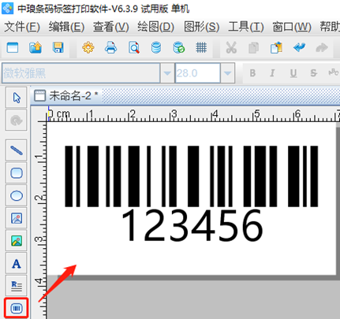Viewport: 340px width, 319px height.
Task: Select the barcode drawing tool
Action: [17, 308]
